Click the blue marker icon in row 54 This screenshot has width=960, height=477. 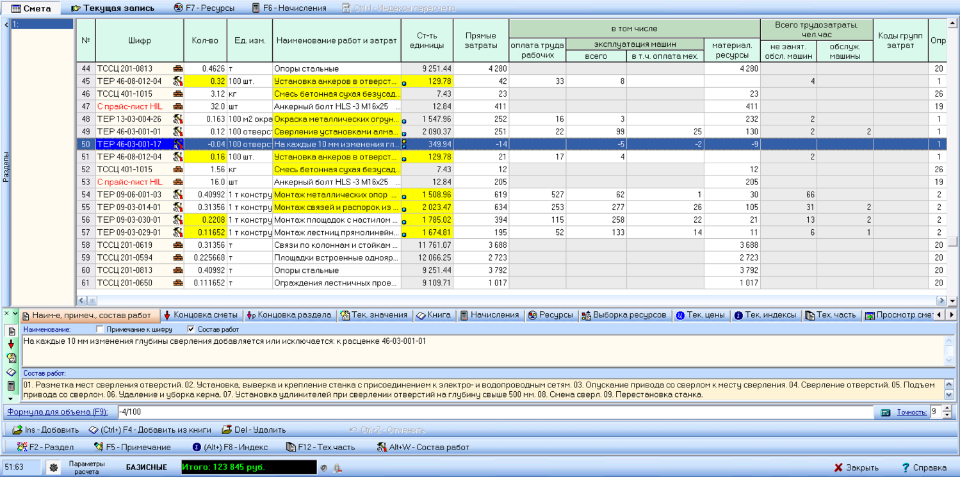click(x=404, y=197)
